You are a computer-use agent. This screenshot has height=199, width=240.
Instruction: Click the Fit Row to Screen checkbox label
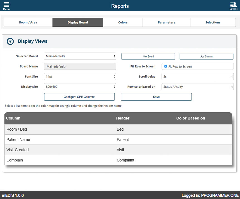[180, 66]
